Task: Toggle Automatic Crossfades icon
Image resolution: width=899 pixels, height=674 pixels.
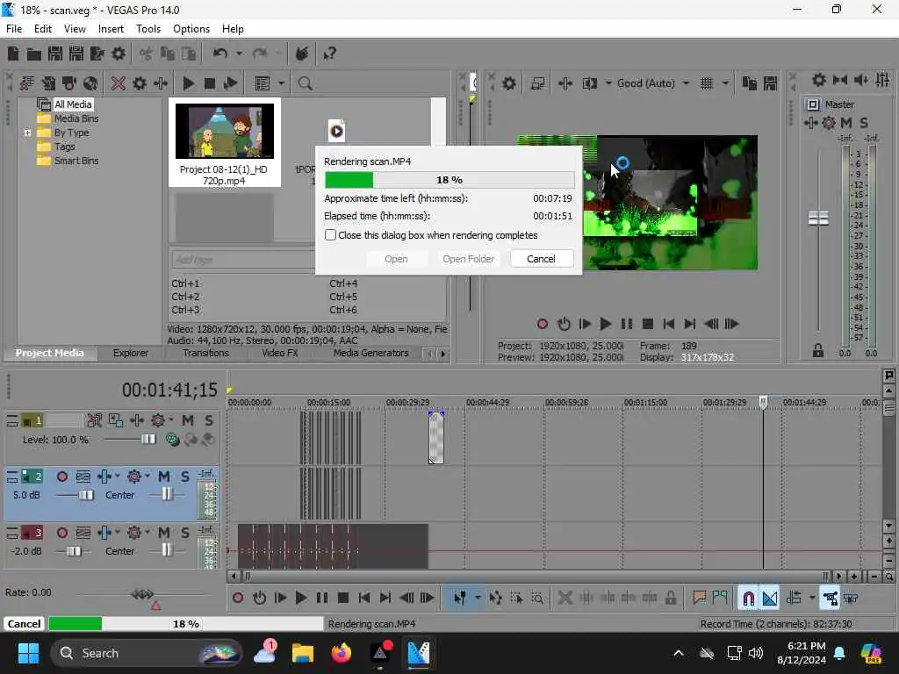Action: [770, 599]
